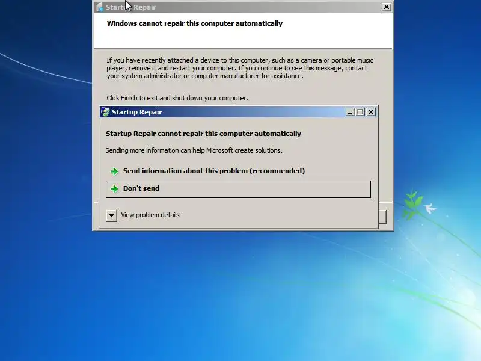Click the background Startup Repair window title icon
This screenshot has width=481, height=361.
click(x=100, y=7)
